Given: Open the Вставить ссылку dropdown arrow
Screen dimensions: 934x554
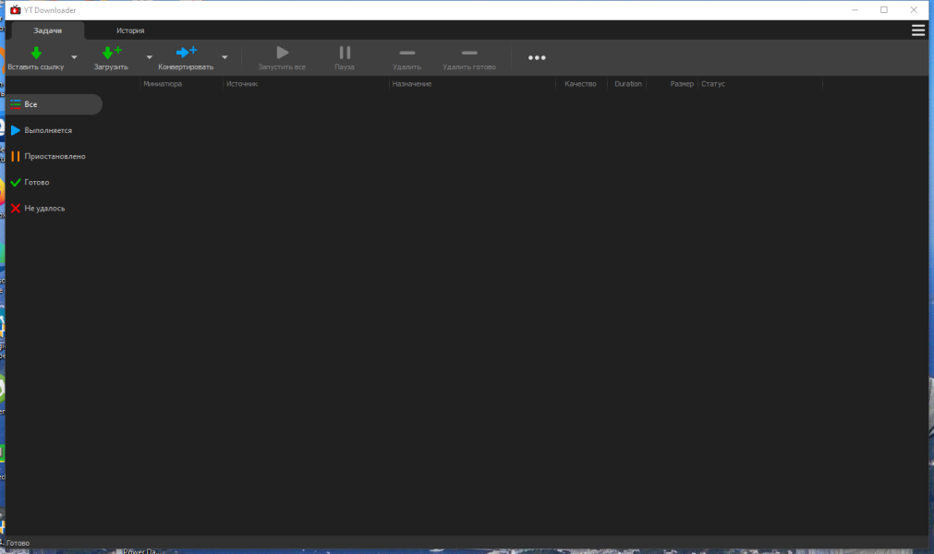Looking at the screenshot, I should (x=74, y=57).
